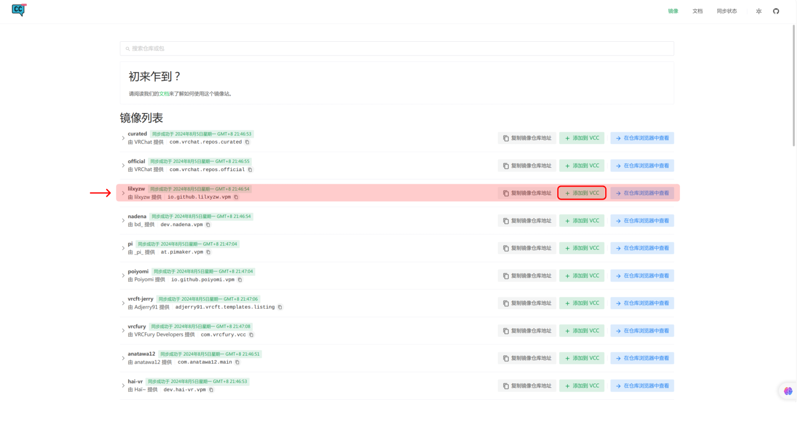The width and height of the screenshot is (797, 448).
Task: Copy mirror repo address for anatawa12
Action: point(527,358)
